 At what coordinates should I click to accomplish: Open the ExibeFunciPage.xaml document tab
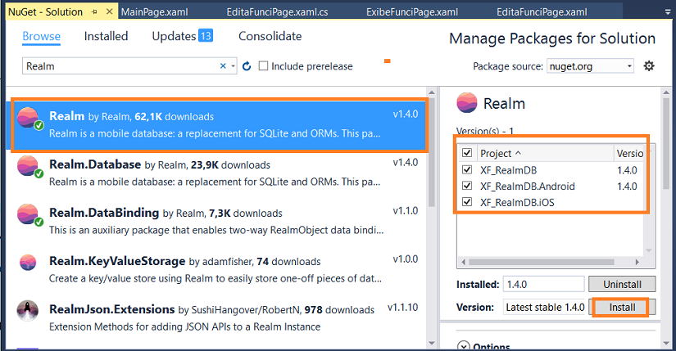(412, 12)
